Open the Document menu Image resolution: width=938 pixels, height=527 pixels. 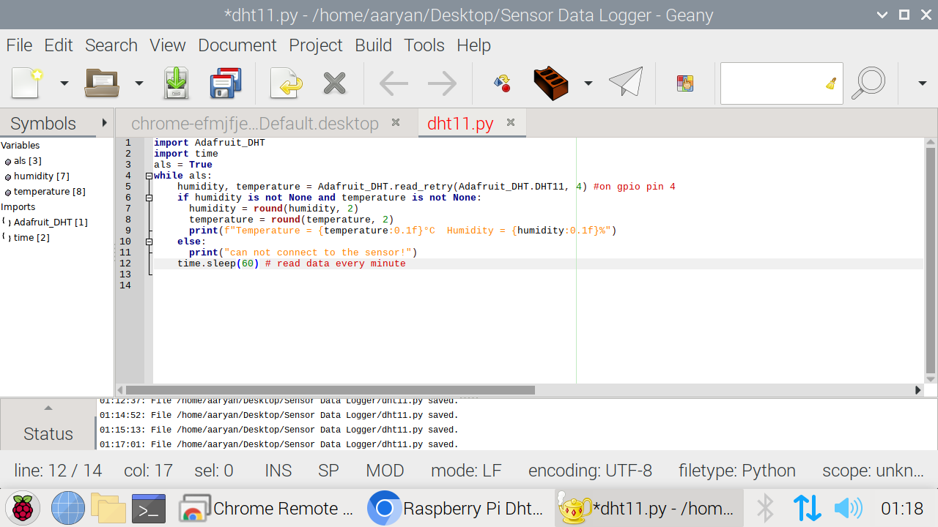coord(237,45)
